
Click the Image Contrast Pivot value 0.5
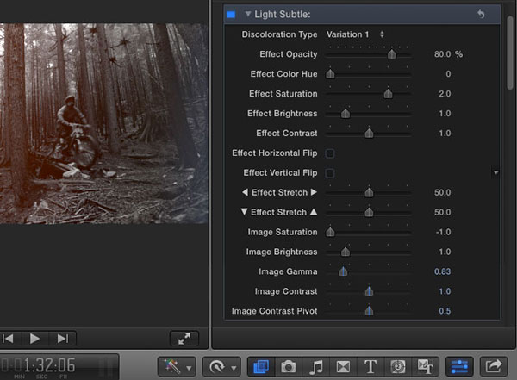445,311
